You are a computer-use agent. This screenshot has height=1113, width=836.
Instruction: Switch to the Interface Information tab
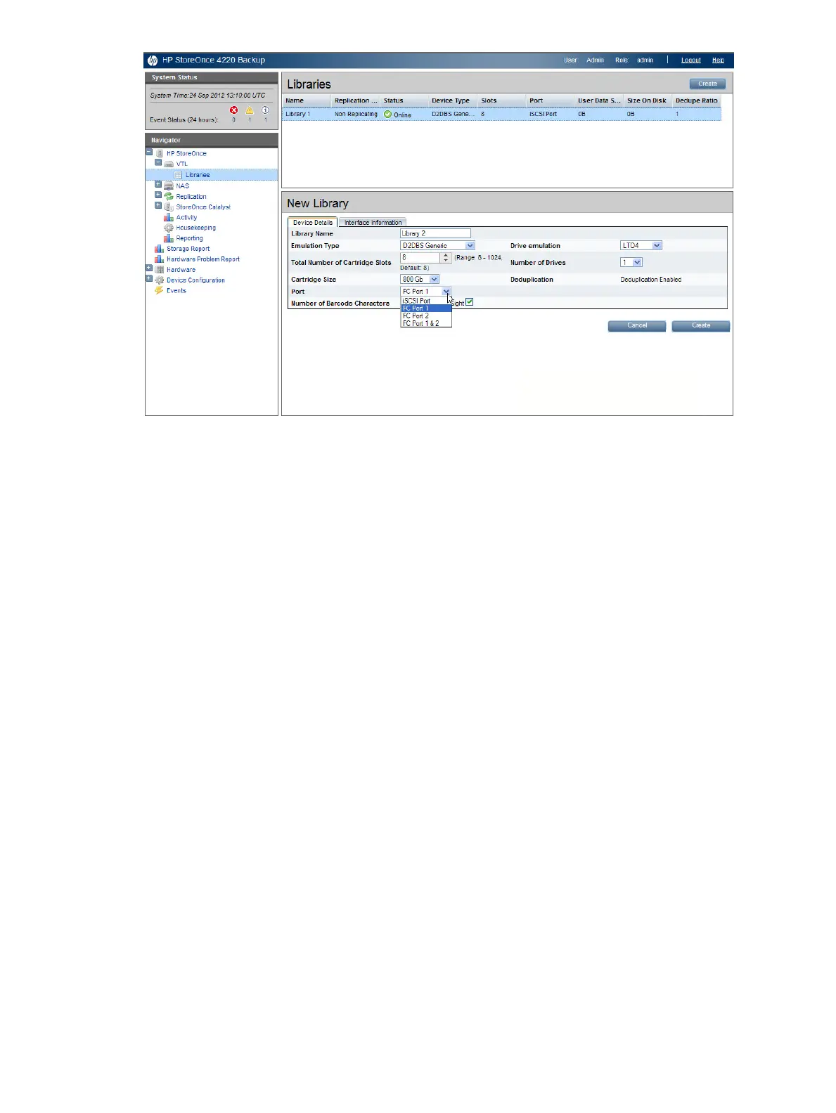click(x=373, y=223)
